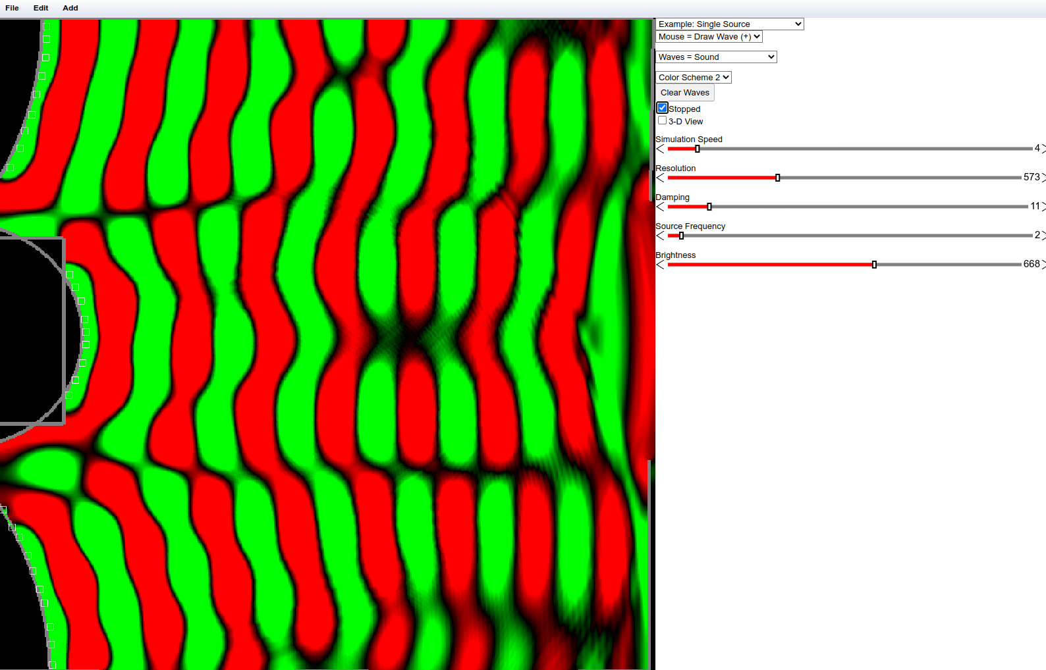Click the Simulation Speed value 4
Image resolution: width=1046 pixels, height=670 pixels.
pyautogui.click(x=1037, y=148)
